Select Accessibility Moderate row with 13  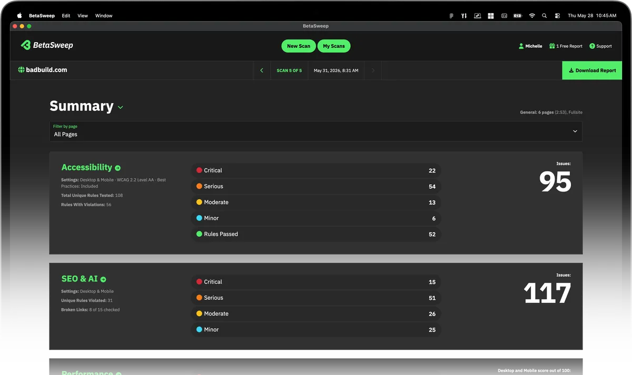point(316,202)
